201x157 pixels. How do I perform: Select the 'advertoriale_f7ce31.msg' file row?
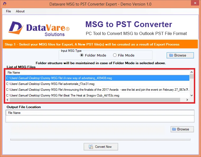[x=97, y=84]
